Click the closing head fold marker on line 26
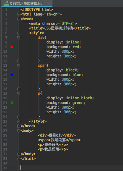The height and width of the screenshot is (171, 123). click(19, 126)
